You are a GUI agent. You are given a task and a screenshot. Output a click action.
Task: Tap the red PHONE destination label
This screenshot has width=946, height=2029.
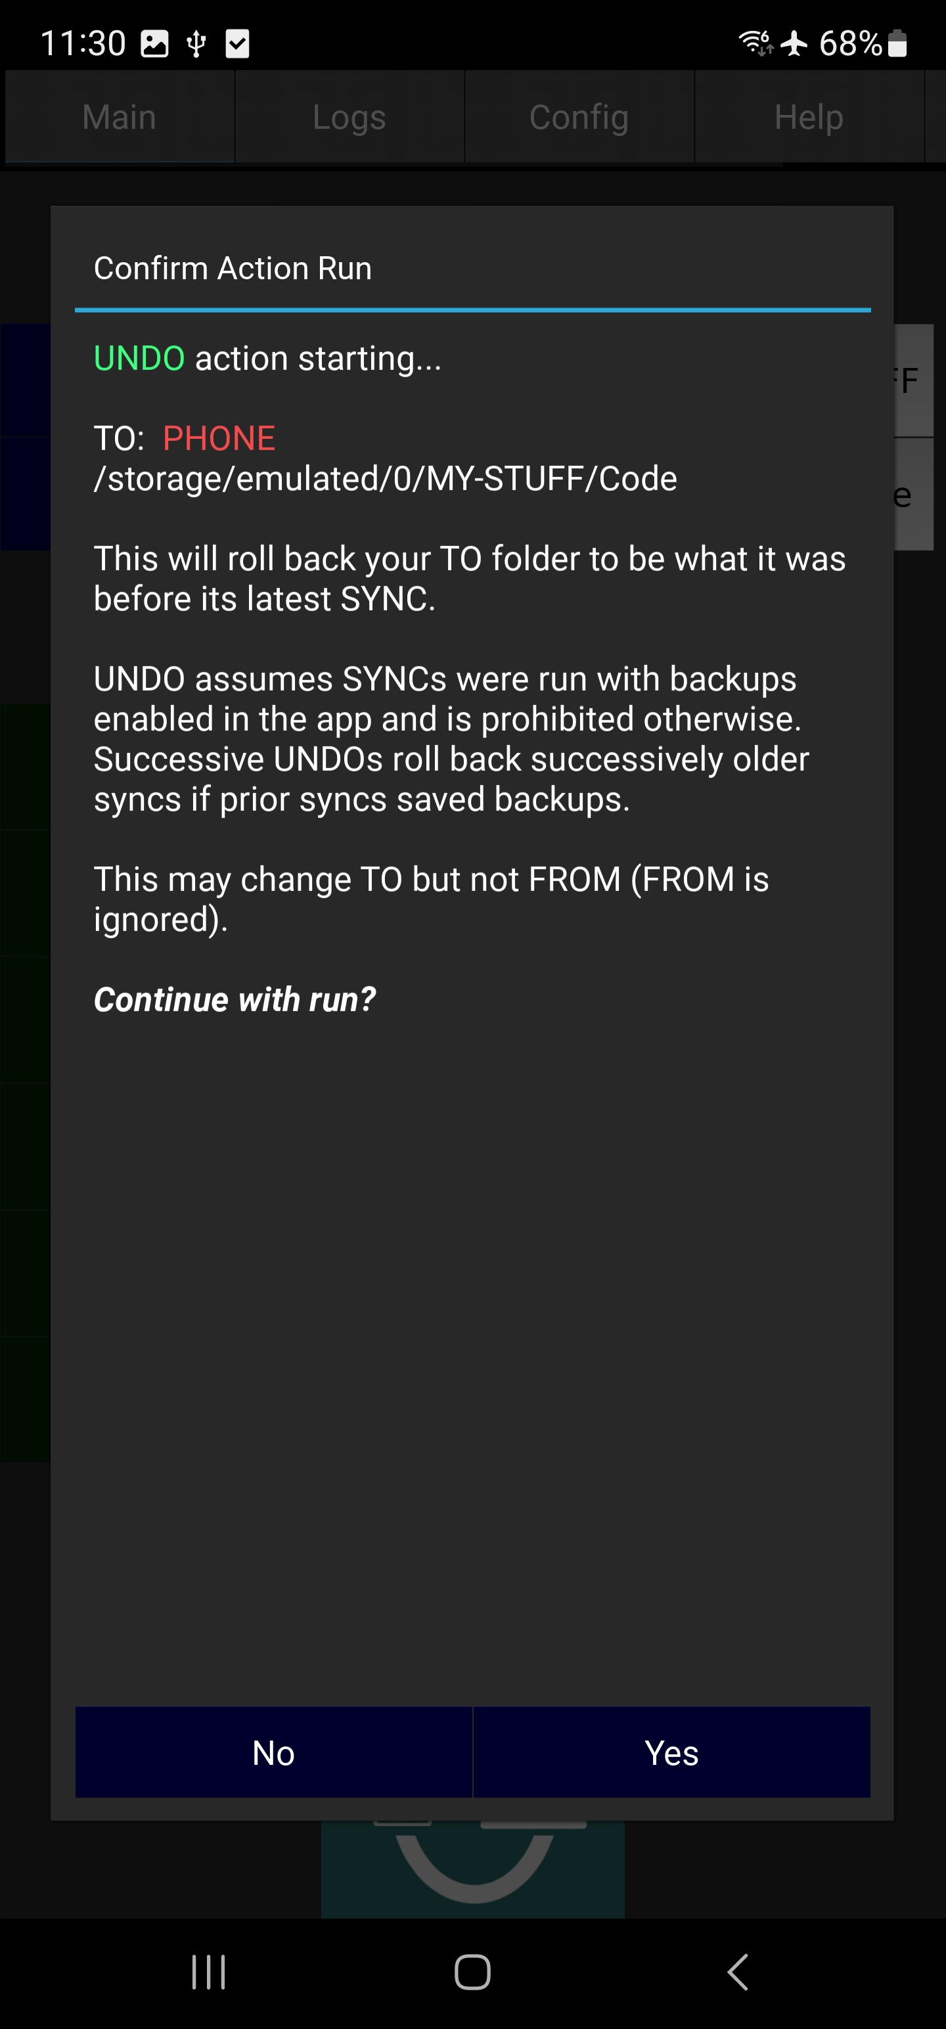tap(219, 438)
